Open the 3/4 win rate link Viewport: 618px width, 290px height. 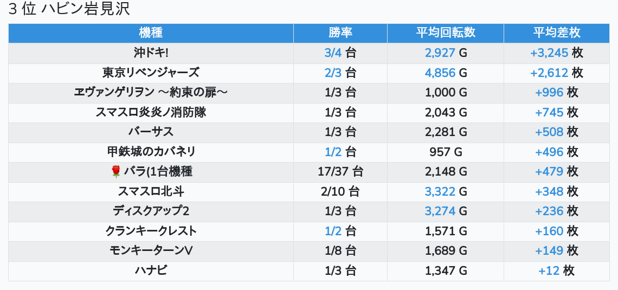(333, 53)
